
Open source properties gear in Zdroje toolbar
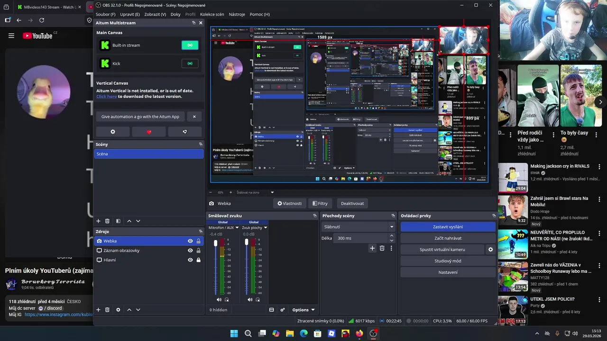(x=118, y=310)
